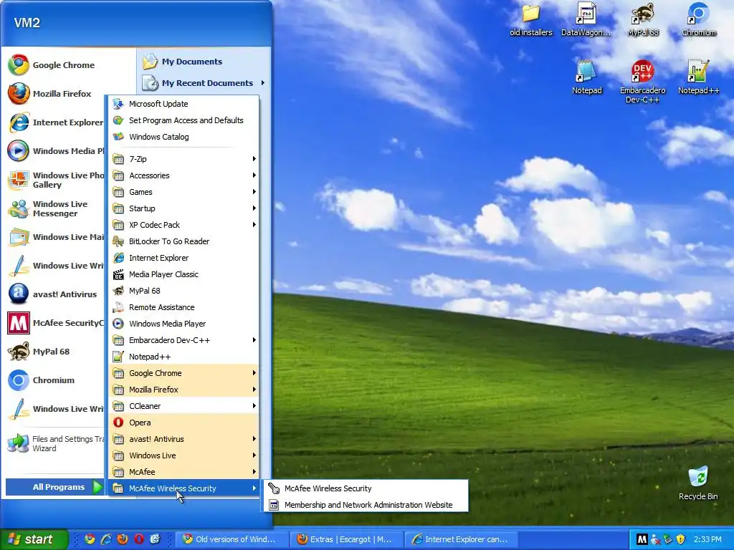Open Windows Live Mail pinned item
The width and height of the screenshot is (734, 550).
tap(55, 237)
